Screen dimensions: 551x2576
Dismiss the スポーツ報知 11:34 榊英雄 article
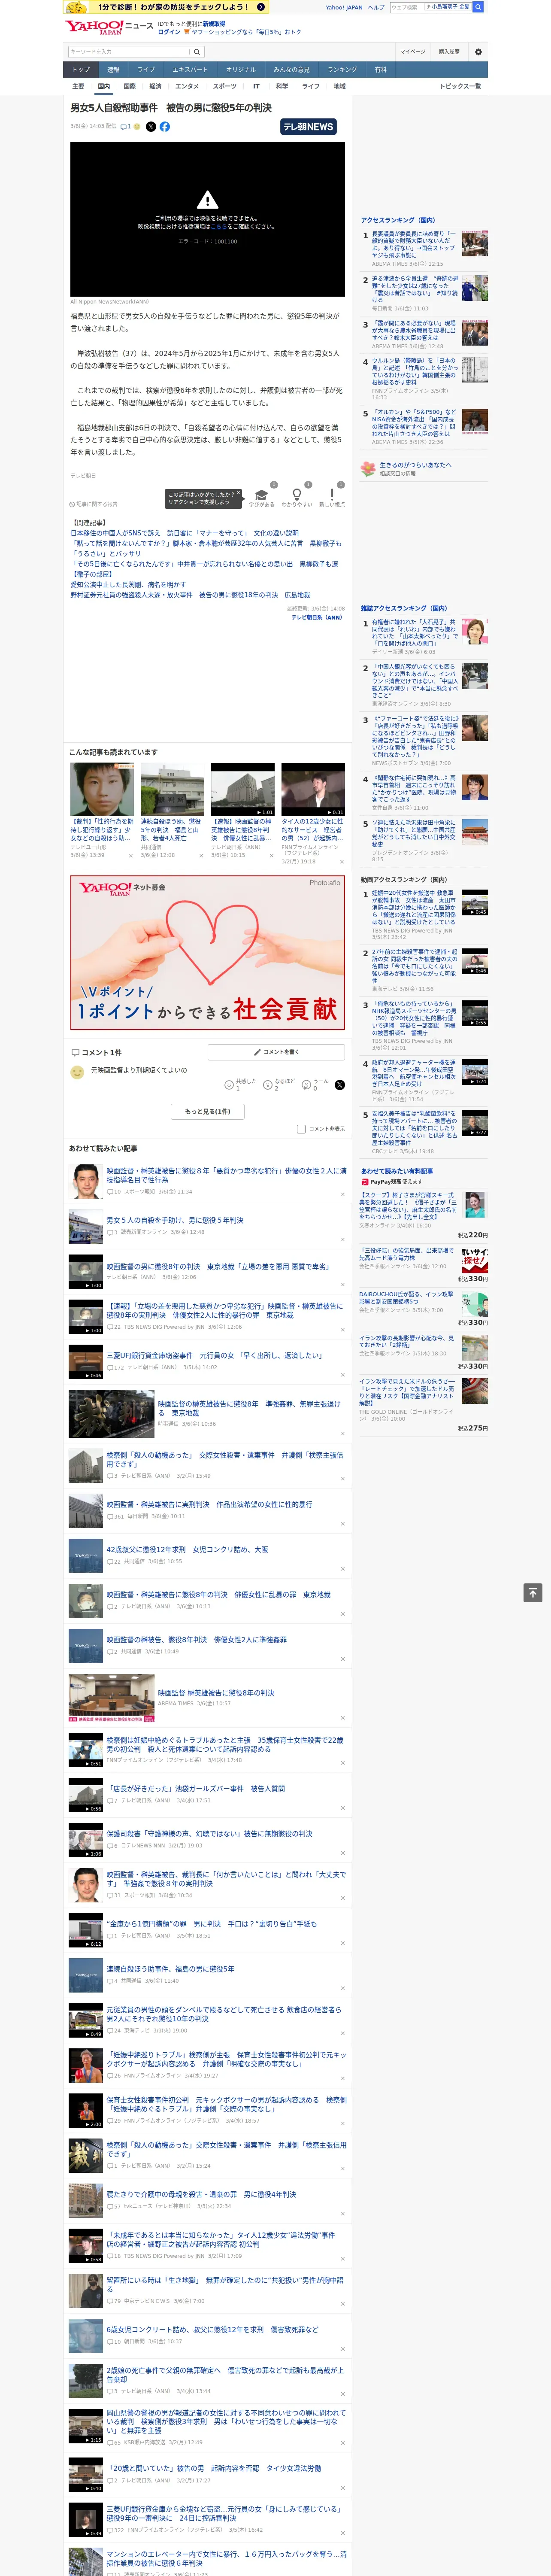(x=343, y=1193)
